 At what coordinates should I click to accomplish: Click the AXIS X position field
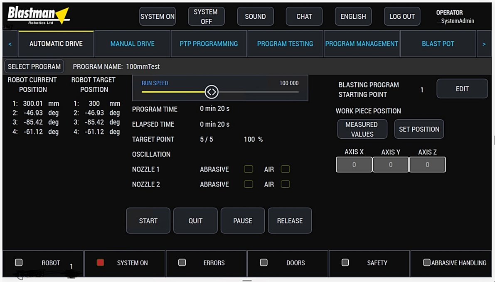[354, 164]
